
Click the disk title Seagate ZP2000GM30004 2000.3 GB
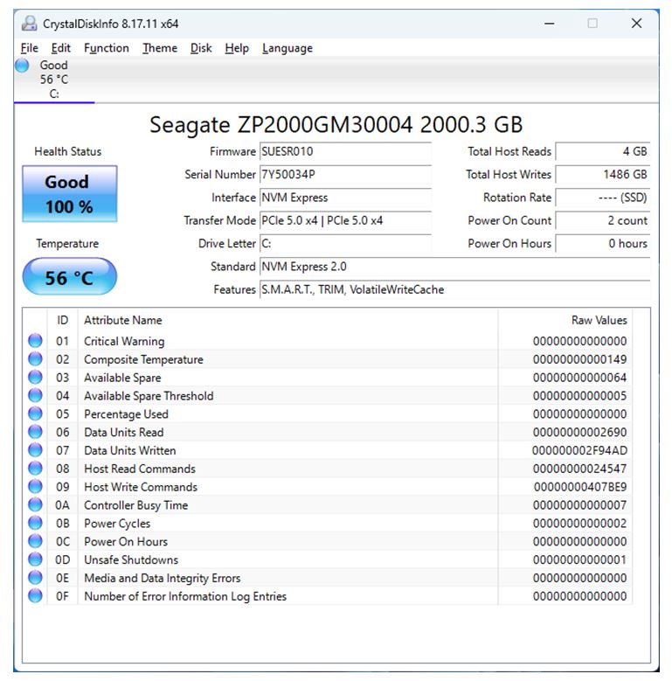click(x=336, y=125)
